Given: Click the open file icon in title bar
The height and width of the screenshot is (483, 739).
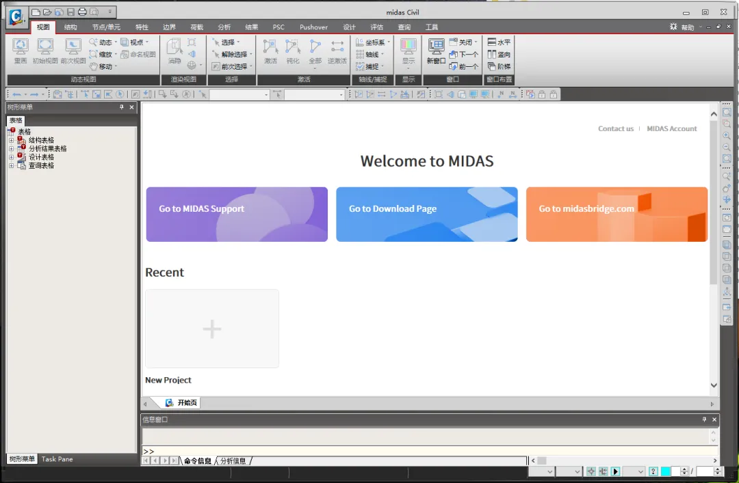Looking at the screenshot, I should click(x=47, y=12).
